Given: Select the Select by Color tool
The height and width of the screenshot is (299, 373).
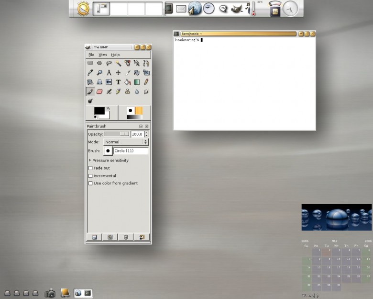Looking at the screenshot, I should [x=128, y=63].
